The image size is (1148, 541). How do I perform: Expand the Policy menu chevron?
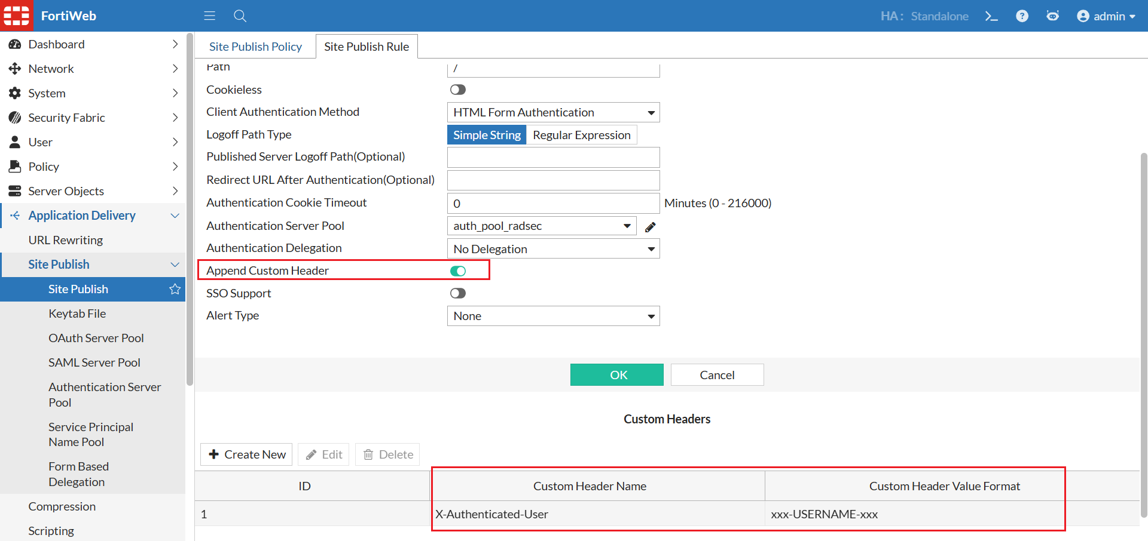click(175, 167)
